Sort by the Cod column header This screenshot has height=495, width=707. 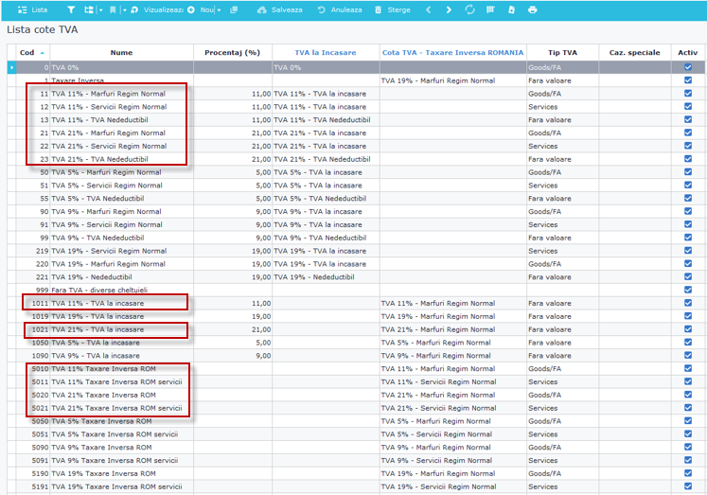tap(32, 53)
